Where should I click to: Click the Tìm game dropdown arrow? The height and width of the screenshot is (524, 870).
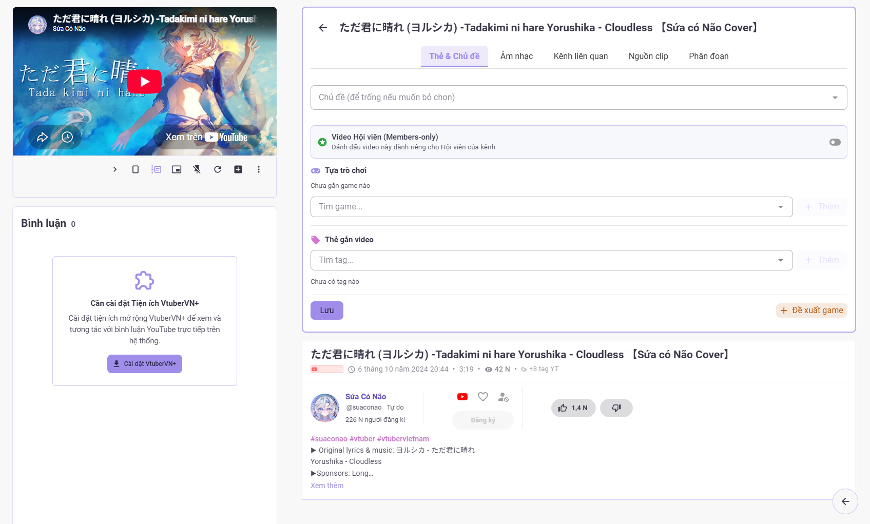click(781, 207)
